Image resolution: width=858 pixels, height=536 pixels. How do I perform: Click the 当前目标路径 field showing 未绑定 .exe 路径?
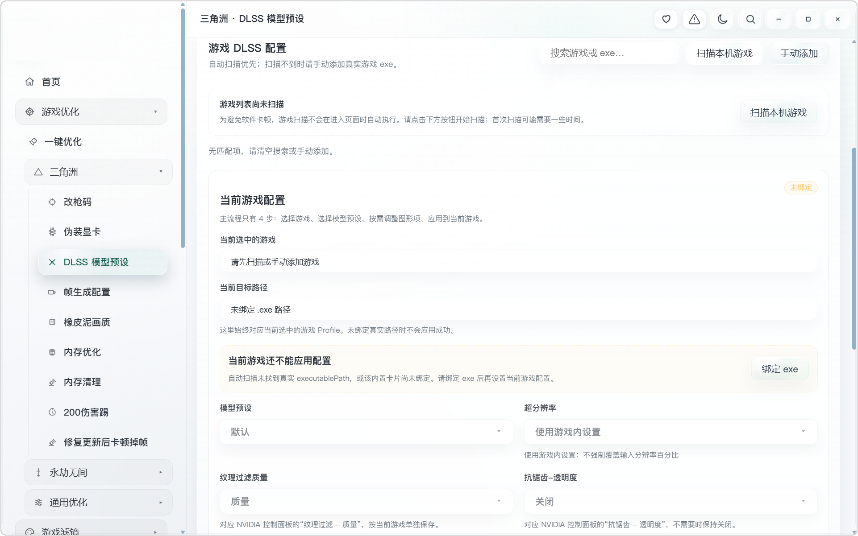[x=518, y=310]
